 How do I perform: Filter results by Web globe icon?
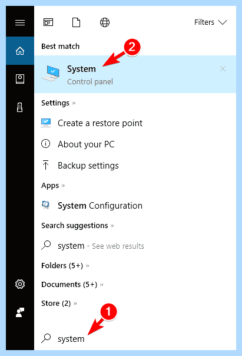tap(105, 22)
